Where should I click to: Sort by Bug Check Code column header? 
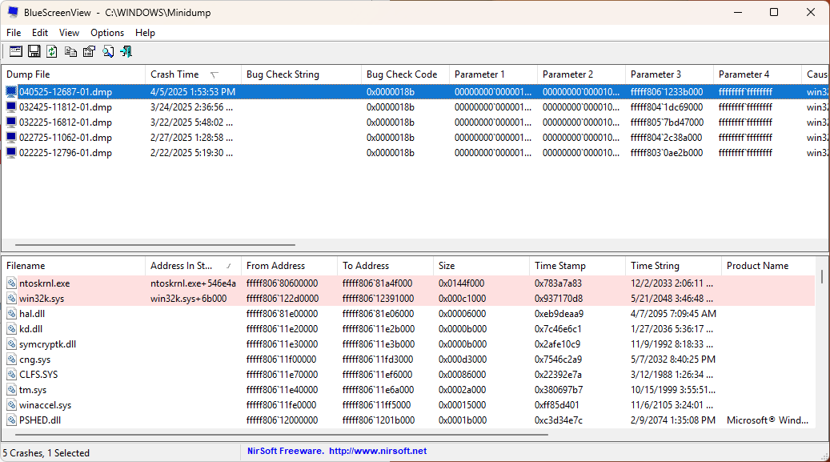click(406, 74)
